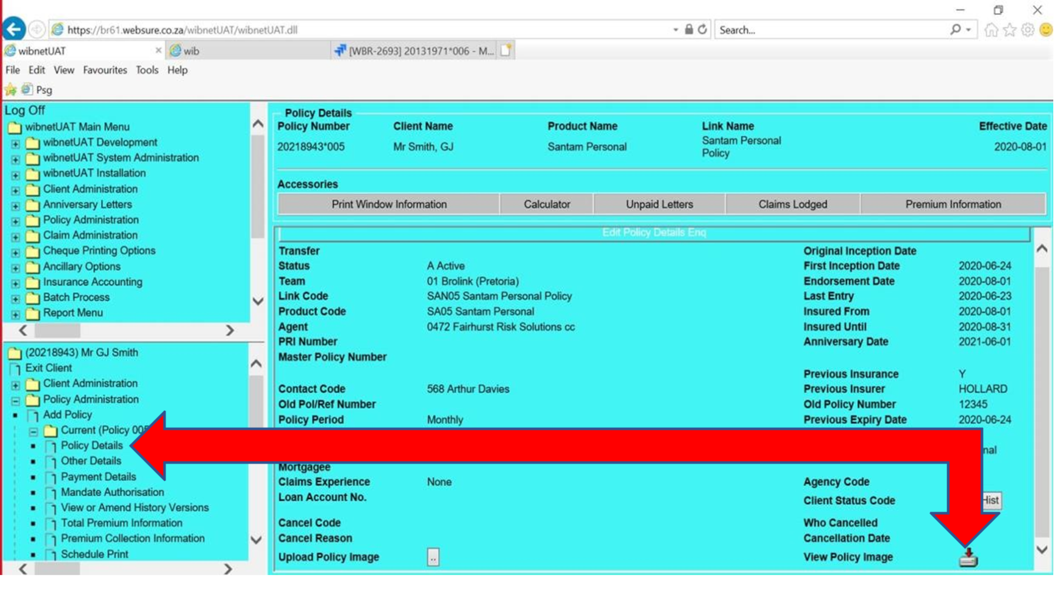Click scroll-down arrow of policy details pane

click(1042, 550)
